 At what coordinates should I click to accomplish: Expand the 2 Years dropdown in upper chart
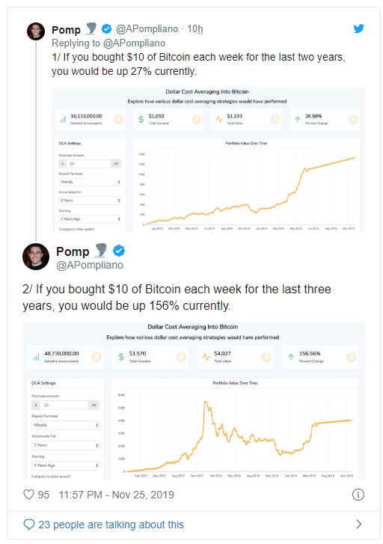[x=90, y=201]
